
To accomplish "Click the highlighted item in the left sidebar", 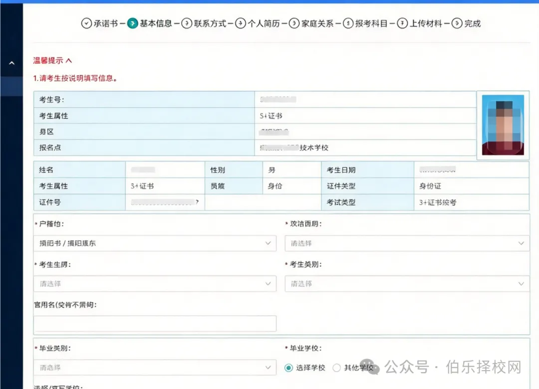I will pos(11,86).
